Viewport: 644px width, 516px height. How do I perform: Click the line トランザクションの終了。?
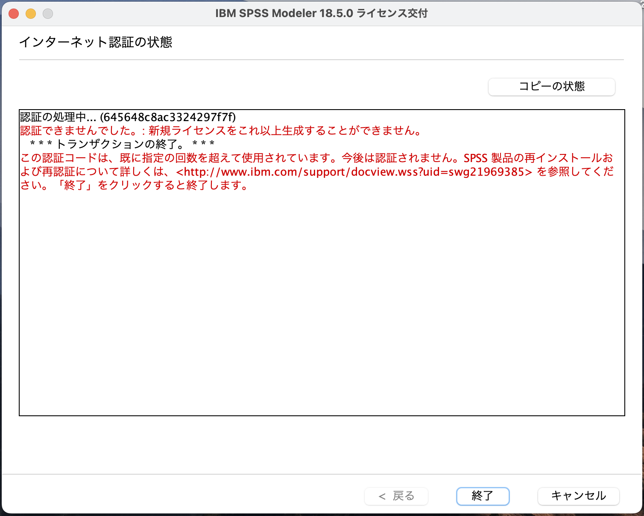[x=122, y=144]
